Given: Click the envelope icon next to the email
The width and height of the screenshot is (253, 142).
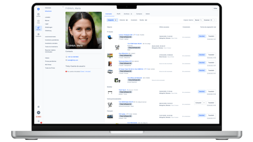Looking at the screenshot, I should tap(66, 60).
